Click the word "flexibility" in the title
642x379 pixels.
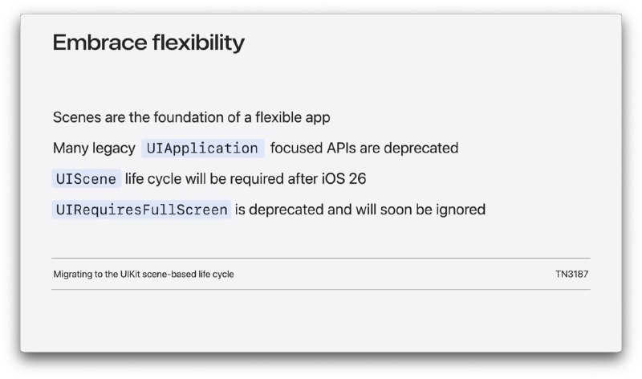198,43
